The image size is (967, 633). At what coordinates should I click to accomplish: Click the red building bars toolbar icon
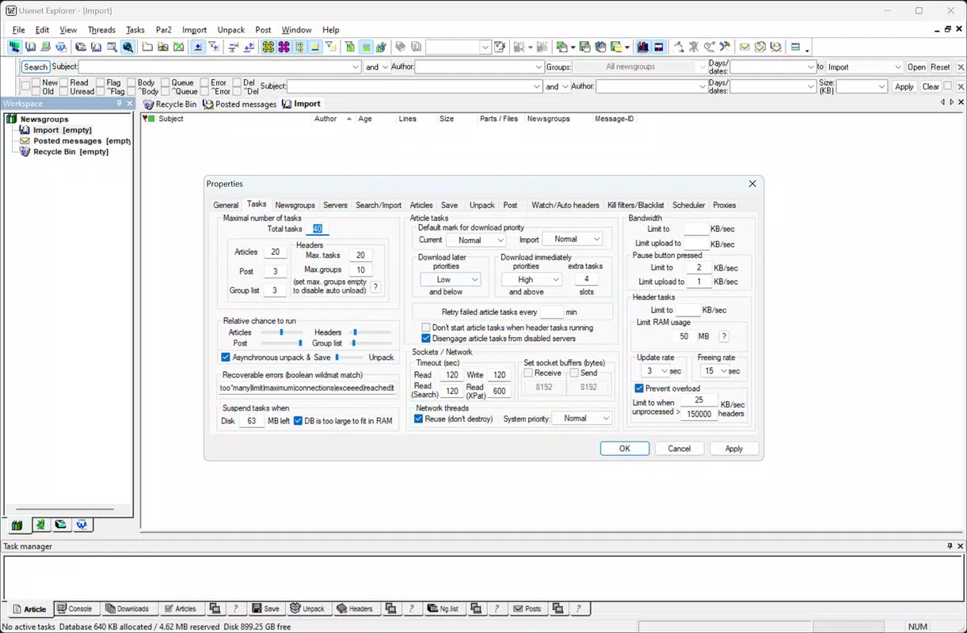point(642,47)
